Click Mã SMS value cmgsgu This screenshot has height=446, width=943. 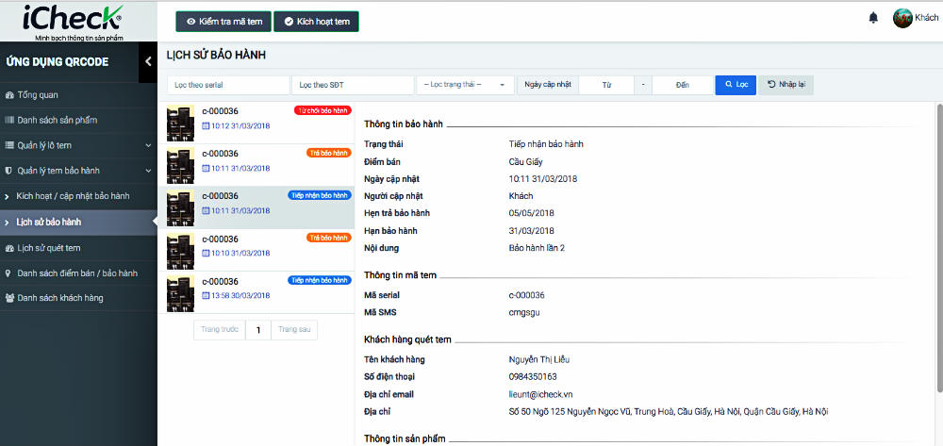(524, 312)
